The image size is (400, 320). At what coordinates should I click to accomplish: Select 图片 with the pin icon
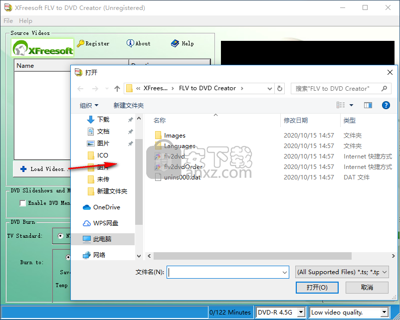click(x=103, y=143)
